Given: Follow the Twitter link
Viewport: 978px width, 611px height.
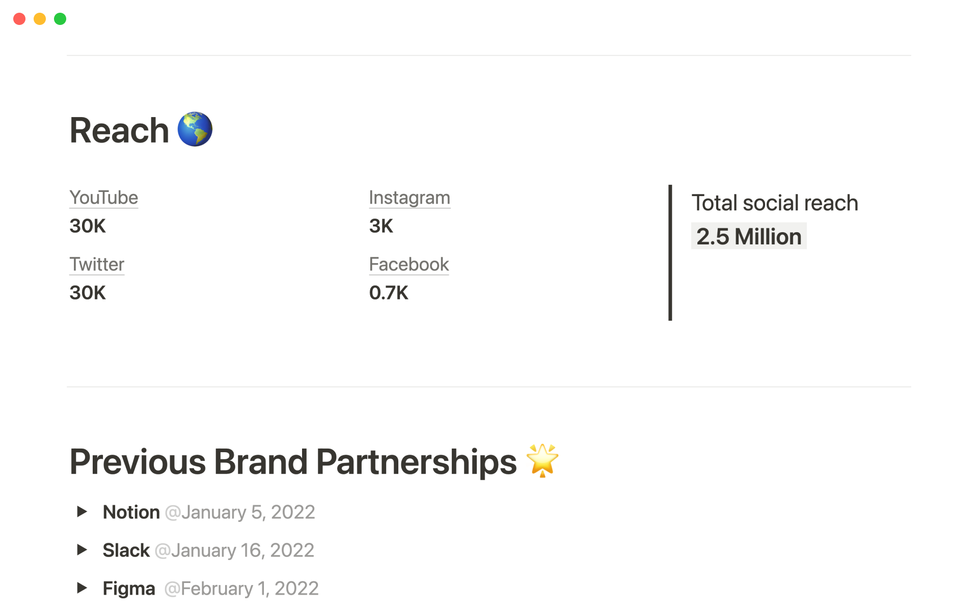Looking at the screenshot, I should click(x=97, y=264).
